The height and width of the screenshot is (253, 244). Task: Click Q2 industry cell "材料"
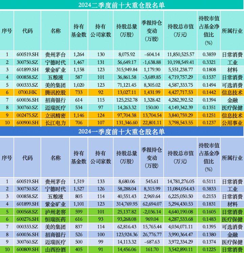click(x=232, y=70)
